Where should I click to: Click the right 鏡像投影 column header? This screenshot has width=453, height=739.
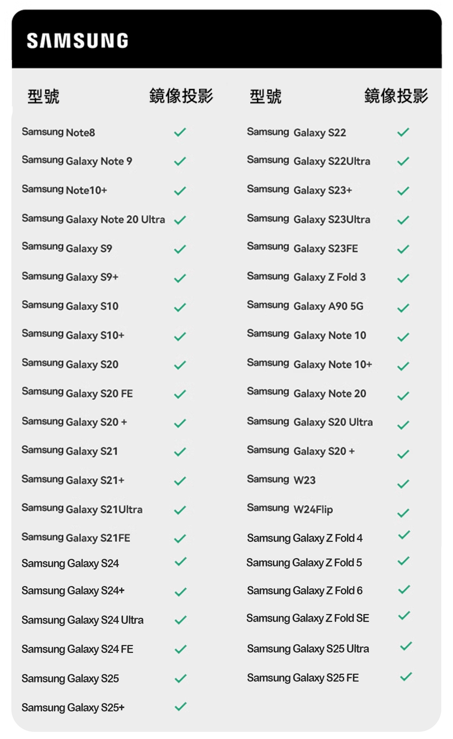click(x=396, y=96)
